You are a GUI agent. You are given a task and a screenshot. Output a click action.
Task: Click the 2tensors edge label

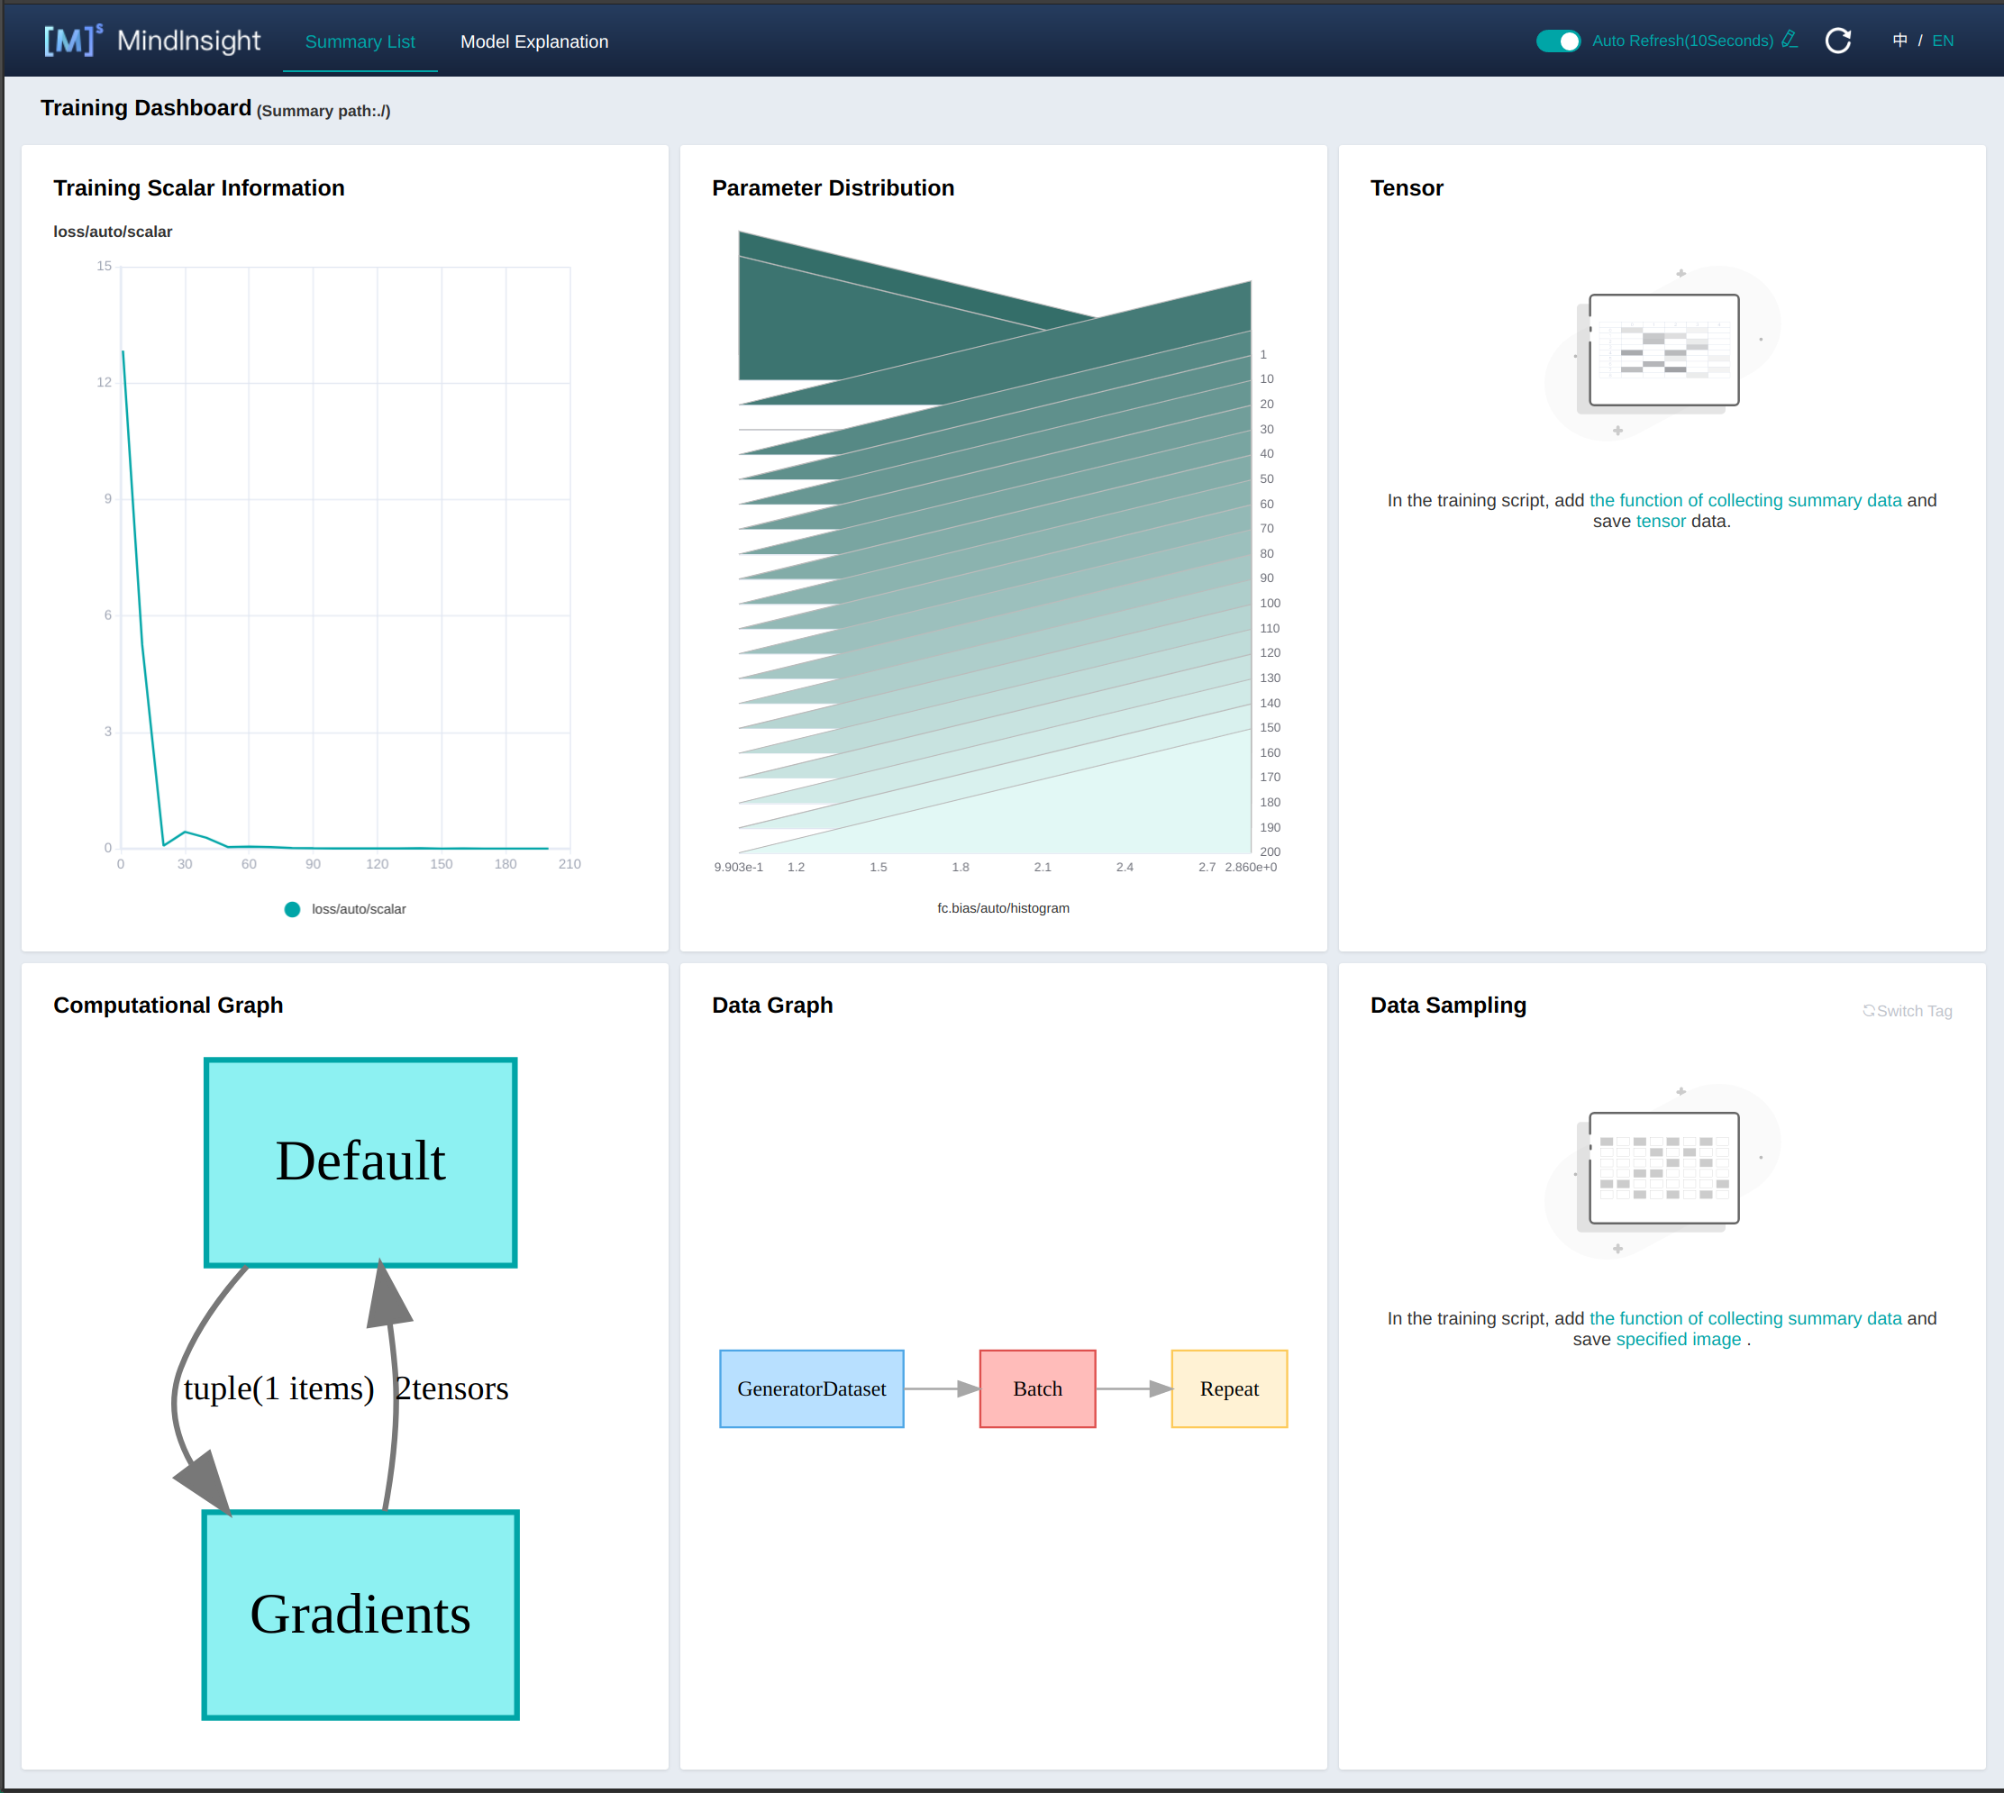click(x=452, y=1388)
